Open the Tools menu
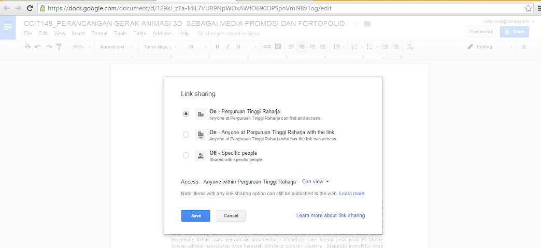 [x=120, y=34]
